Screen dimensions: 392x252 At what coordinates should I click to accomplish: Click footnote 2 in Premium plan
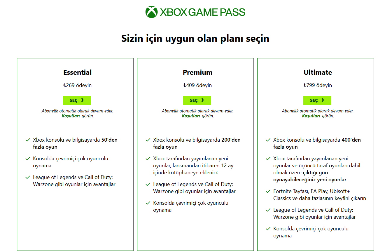coord(217,172)
